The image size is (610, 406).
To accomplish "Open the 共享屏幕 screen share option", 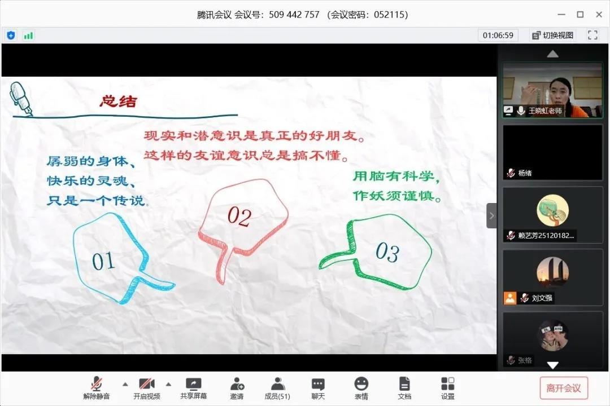I will click(193, 388).
